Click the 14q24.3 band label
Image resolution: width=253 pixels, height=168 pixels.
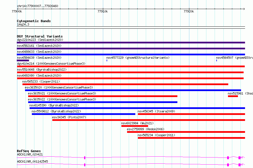coord(23,24)
